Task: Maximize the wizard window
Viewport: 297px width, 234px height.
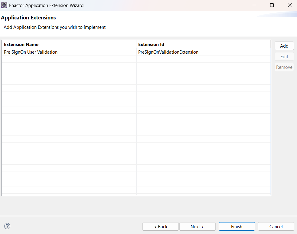Action: pyautogui.click(x=272, y=5)
